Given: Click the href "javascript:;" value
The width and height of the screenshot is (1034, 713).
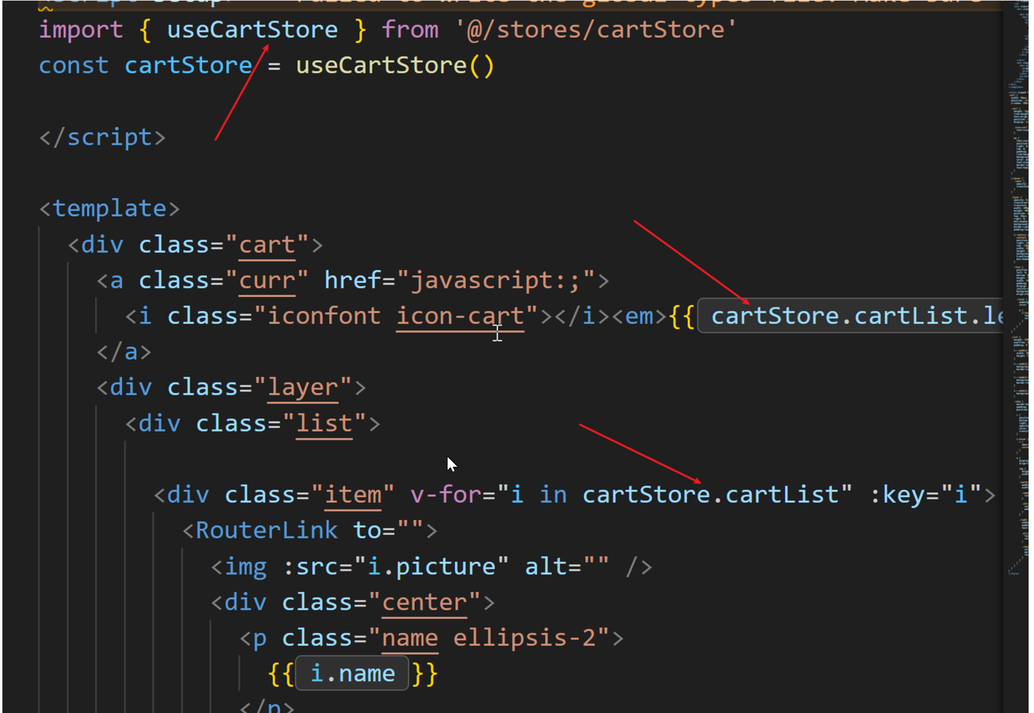Looking at the screenshot, I should [495, 280].
